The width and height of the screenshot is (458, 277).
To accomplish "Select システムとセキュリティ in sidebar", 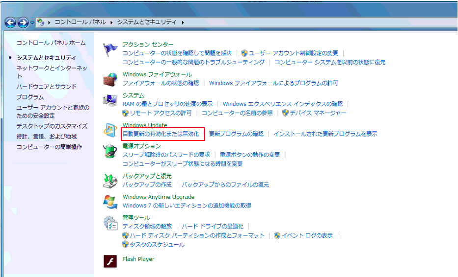I will pyautogui.click(x=46, y=58).
